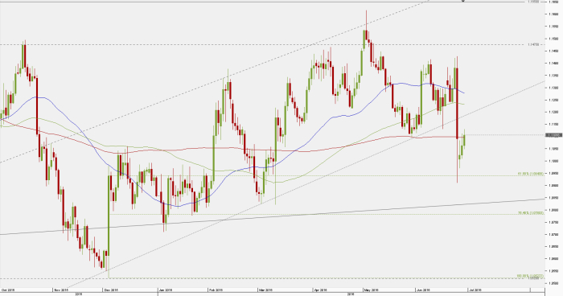Click the Feb month label on time axis
Viewport: 563px width, 296px height.
pyautogui.click(x=216, y=290)
